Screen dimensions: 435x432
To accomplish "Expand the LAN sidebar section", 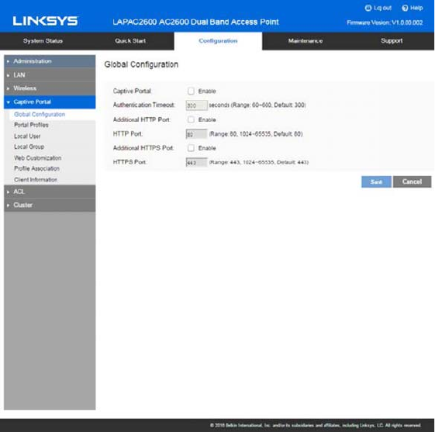I will coord(50,75).
